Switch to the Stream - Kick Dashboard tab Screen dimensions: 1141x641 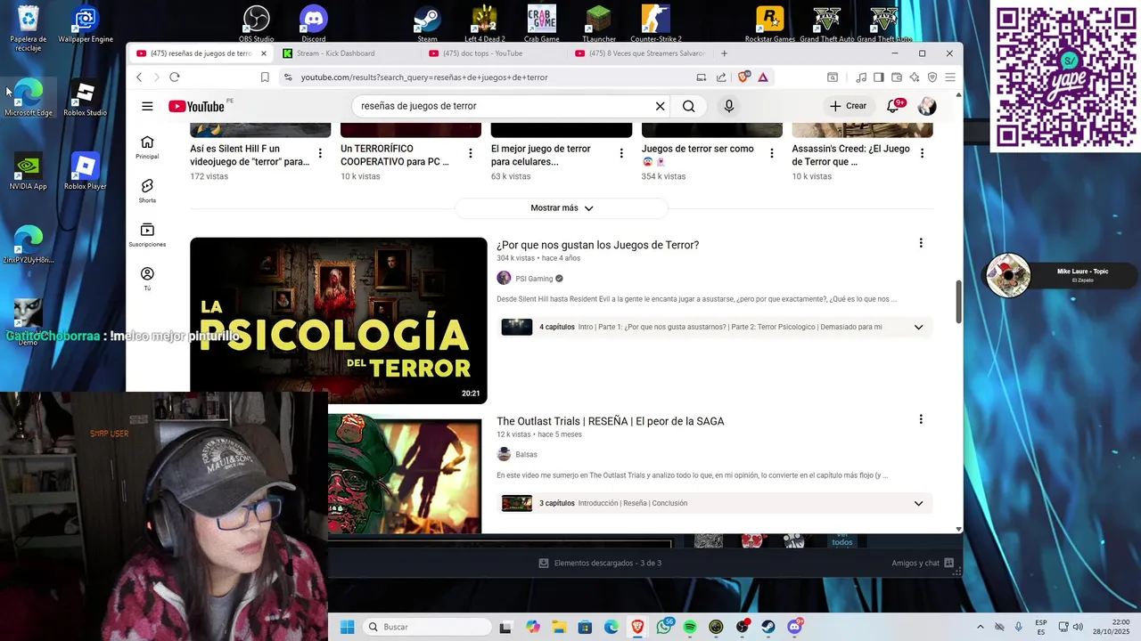pos(344,53)
